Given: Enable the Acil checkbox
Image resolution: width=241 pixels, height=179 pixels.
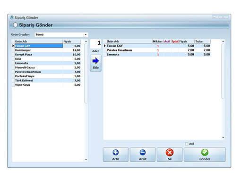Looking at the screenshot, I should (x=187, y=144).
